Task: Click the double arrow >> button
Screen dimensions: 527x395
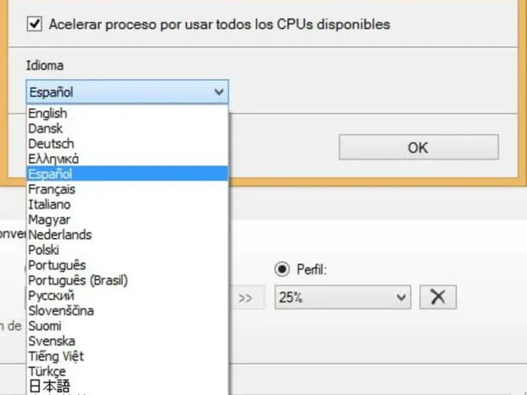Action: 246,298
